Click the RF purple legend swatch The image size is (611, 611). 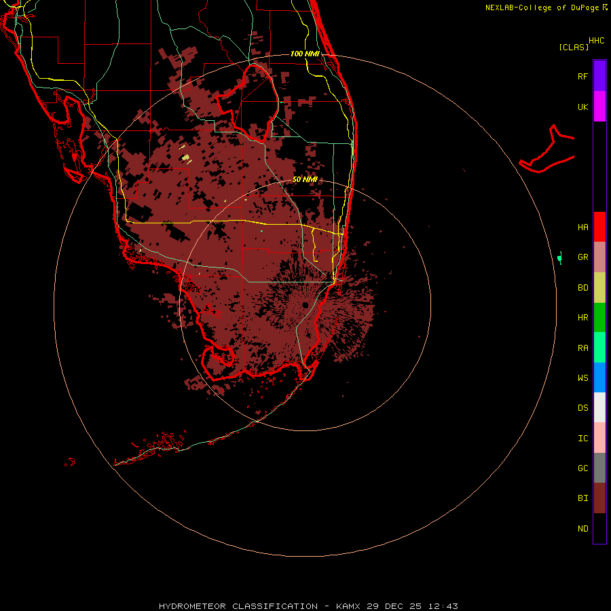(x=599, y=76)
